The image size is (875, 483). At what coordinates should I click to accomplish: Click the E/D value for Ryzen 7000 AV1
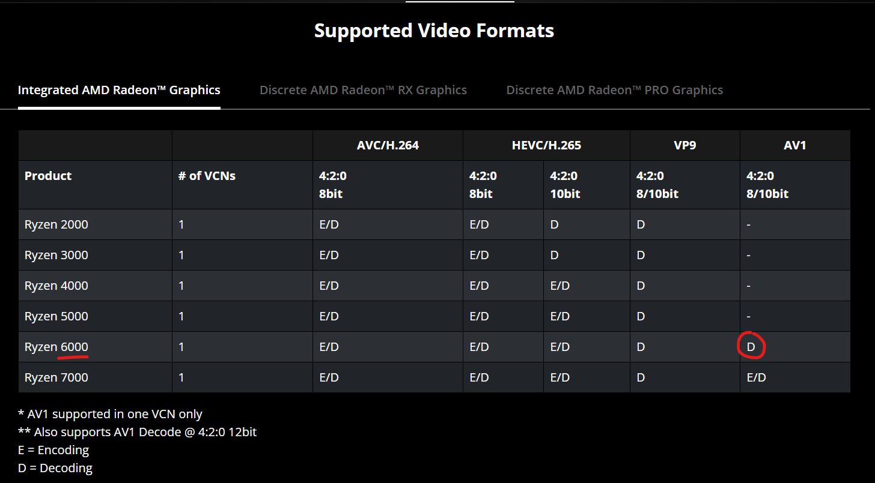coord(756,377)
